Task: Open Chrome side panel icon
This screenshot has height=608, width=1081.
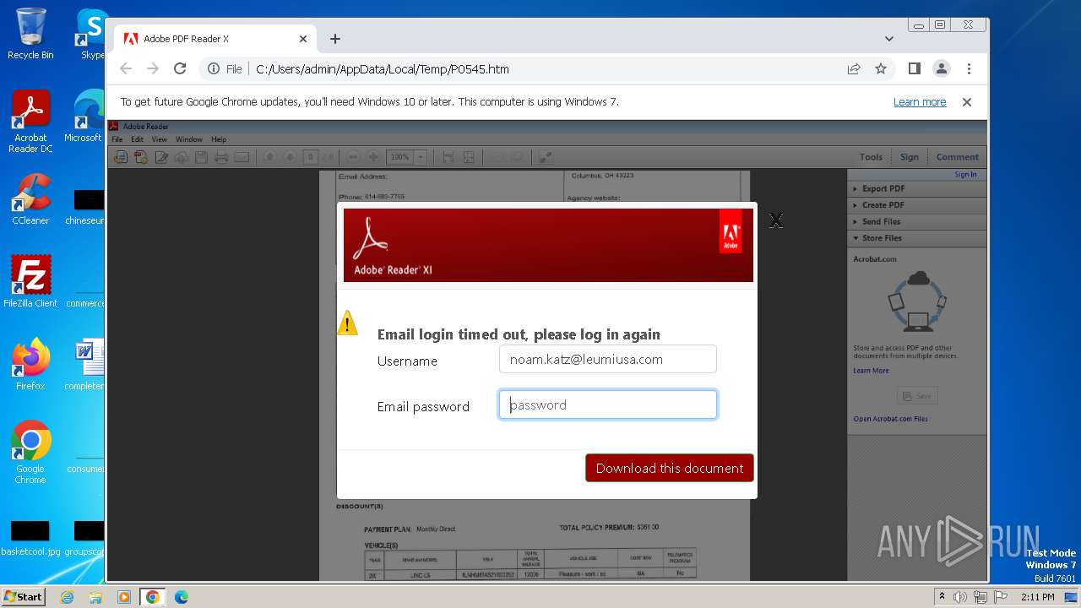Action: pos(915,69)
